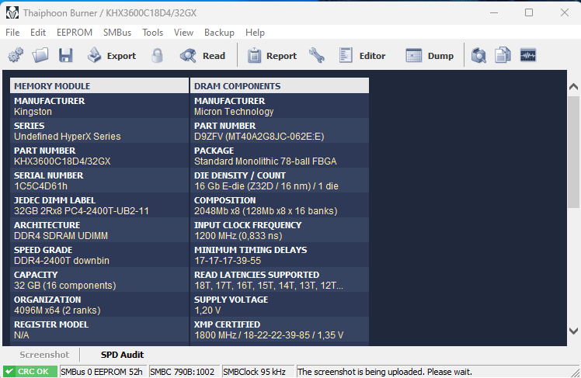Click supply voltage 1,20 V value
This screenshot has width=581, height=378.
coord(207,310)
